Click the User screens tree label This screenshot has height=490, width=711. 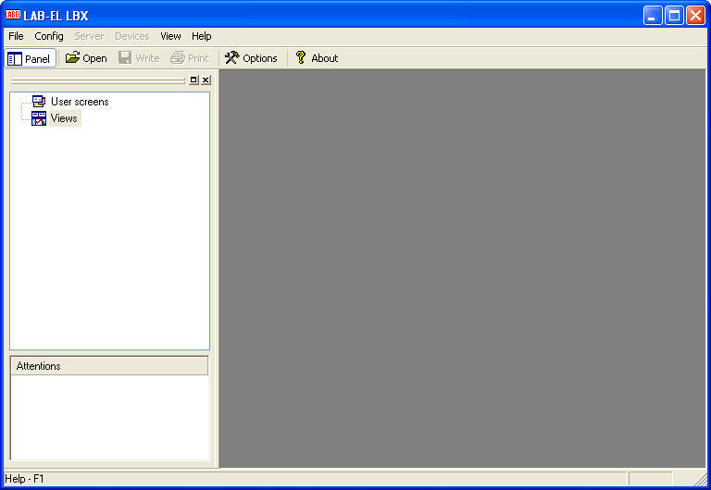[80, 102]
